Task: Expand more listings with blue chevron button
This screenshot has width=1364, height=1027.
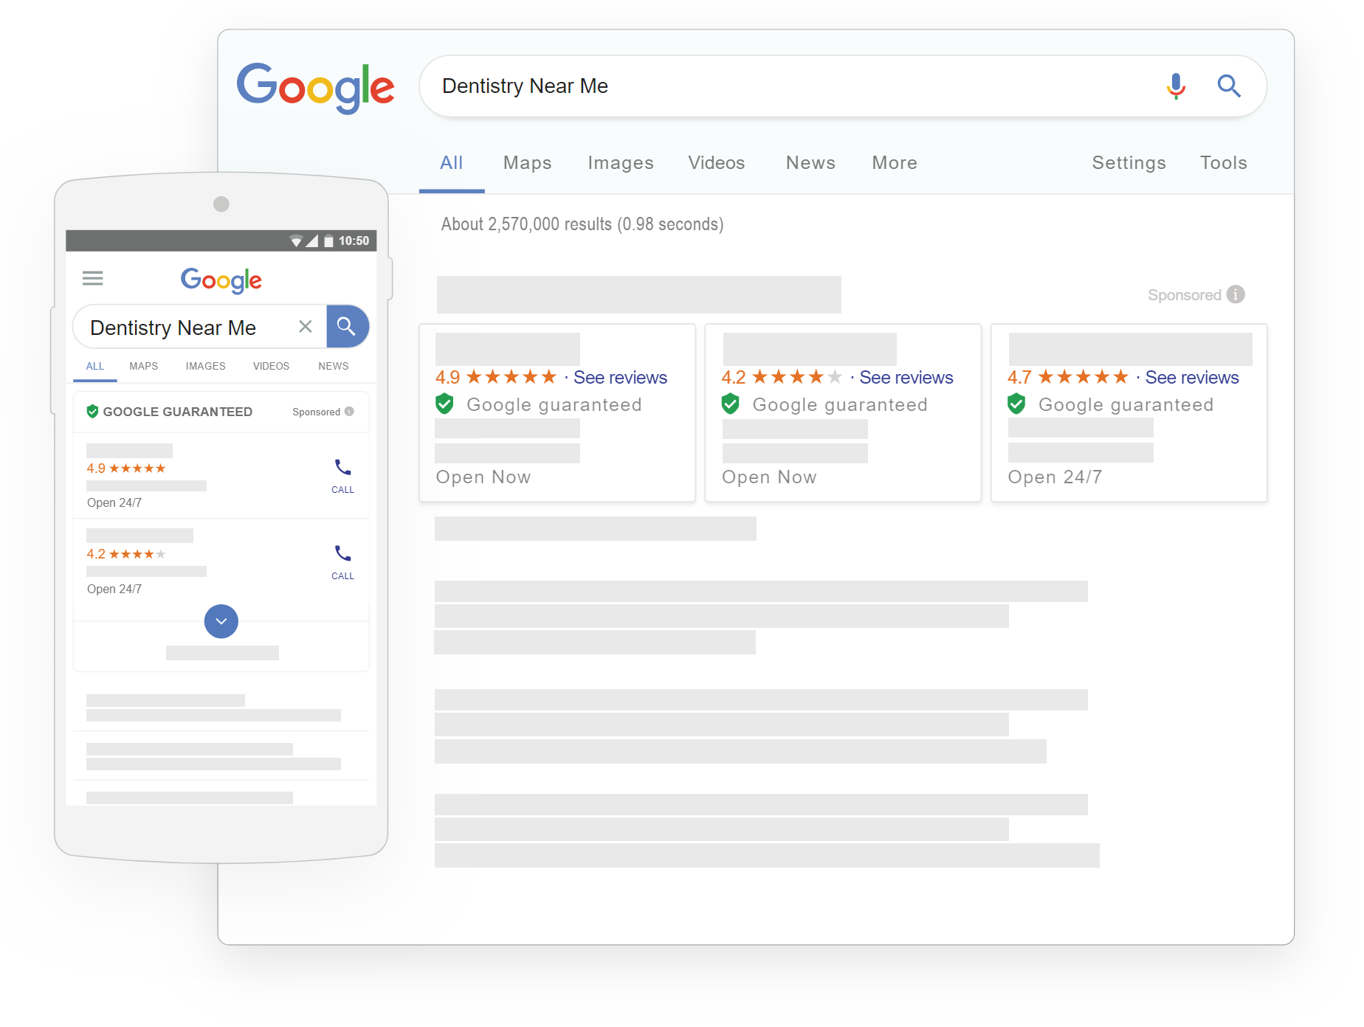Action: 221,621
